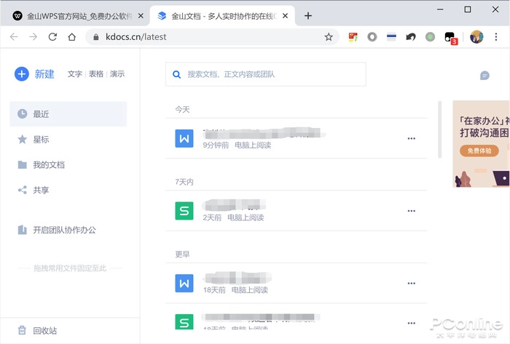
Task: Click the star icon beside 星标
Action: [22, 140]
